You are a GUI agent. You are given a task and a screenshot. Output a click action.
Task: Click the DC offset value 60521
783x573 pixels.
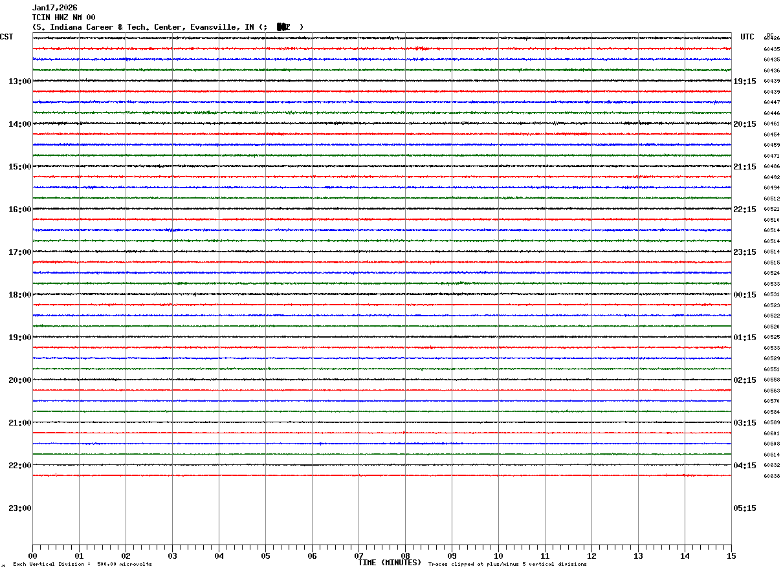tap(771, 210)
